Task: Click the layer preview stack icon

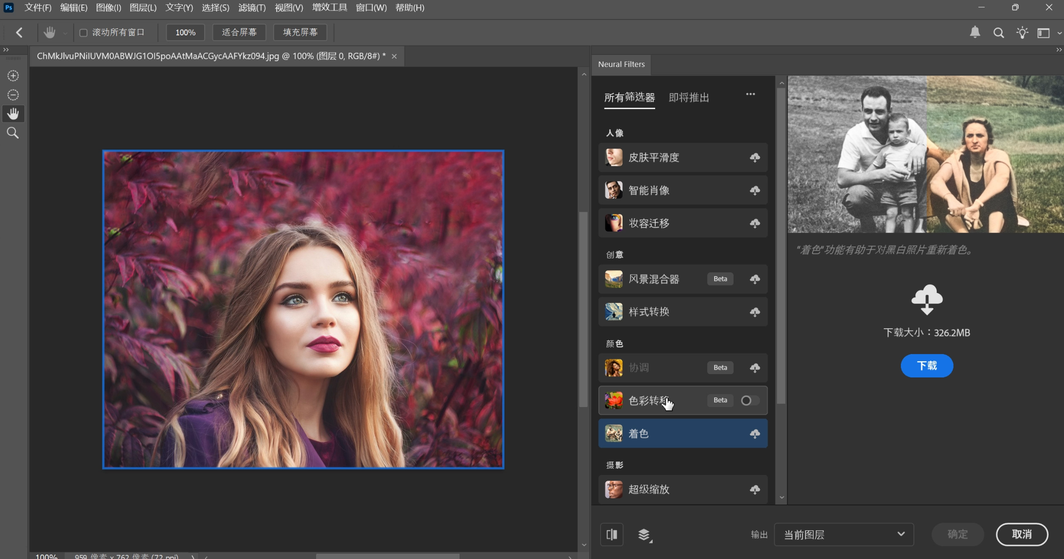Action: (x=645, y=535)
